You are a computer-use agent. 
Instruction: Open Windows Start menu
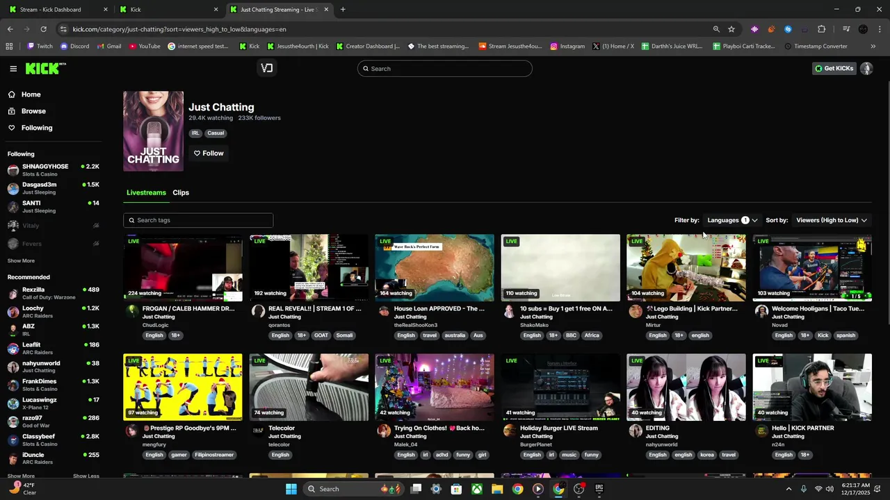291,489
